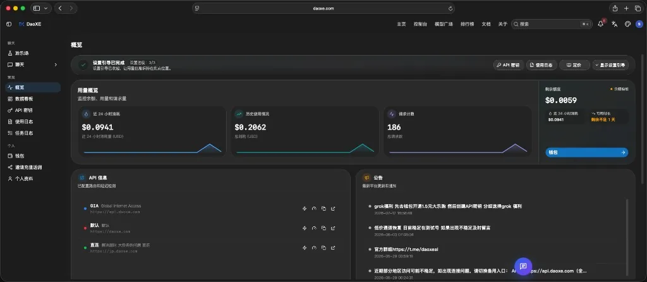Click the API 密钥 button in setup banner
Screen dimensions: 647x282
tap(509, 65)
